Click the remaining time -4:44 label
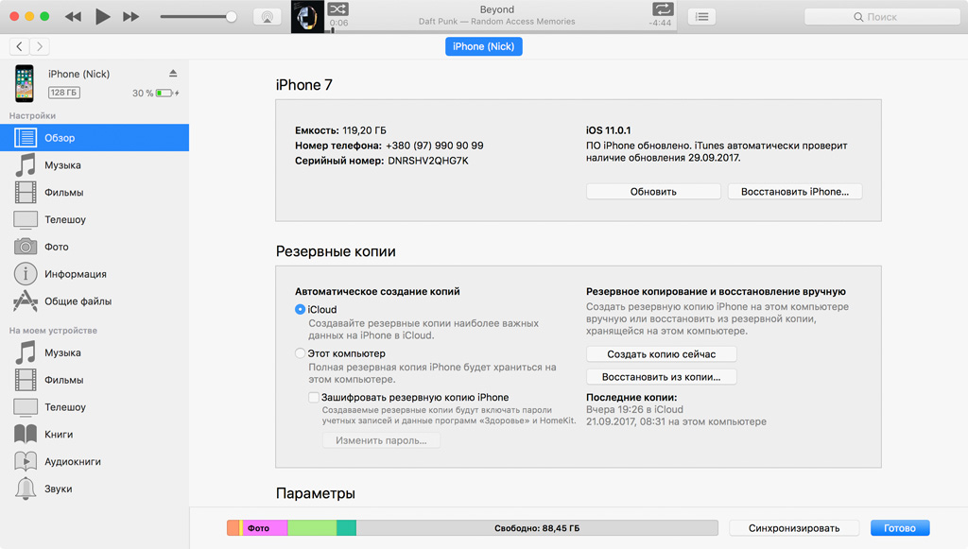The height and width of the screenshot is (549, 968). (660, 23)
